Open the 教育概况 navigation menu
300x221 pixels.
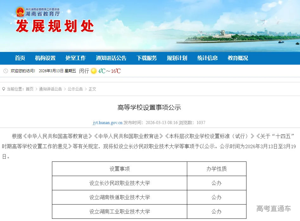pyautogui.click(x=238, y=58)
